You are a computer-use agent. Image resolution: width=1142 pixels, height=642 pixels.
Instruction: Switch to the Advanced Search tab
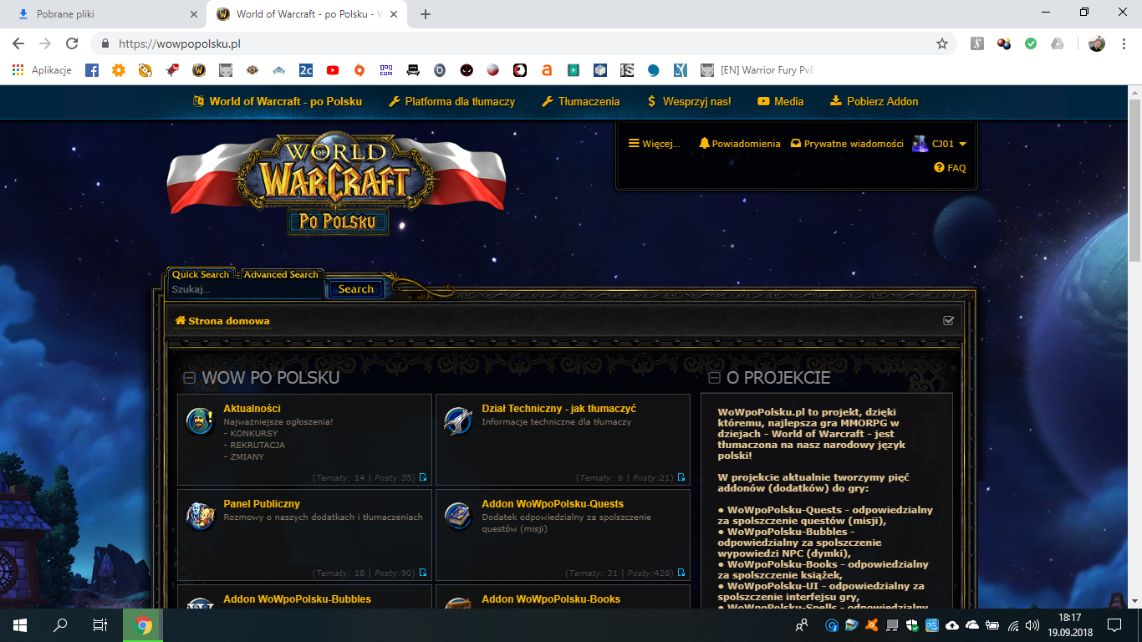point(280,274)
